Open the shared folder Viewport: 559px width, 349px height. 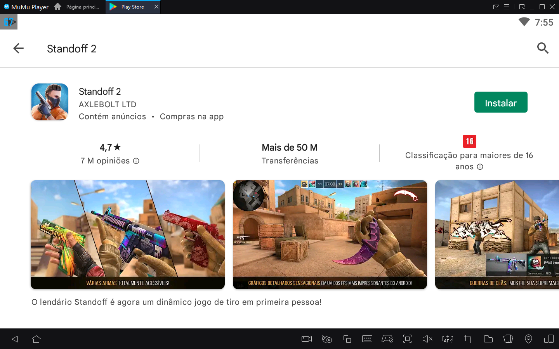pyautogui.click(x=488, y=339)
